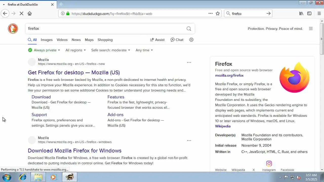Open 'Download Mozilla Firefox for Windows' result
This screenshot has width=324, height=182.
75,151
